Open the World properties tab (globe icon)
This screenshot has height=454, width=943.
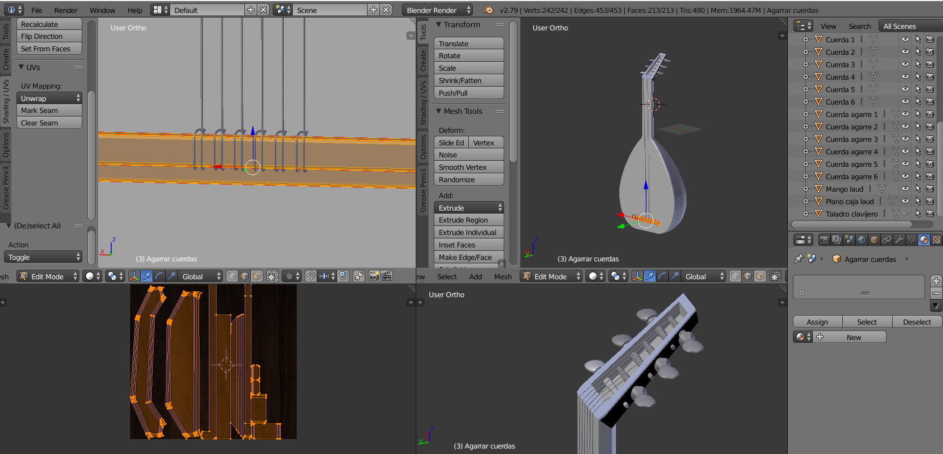(862, 240)
